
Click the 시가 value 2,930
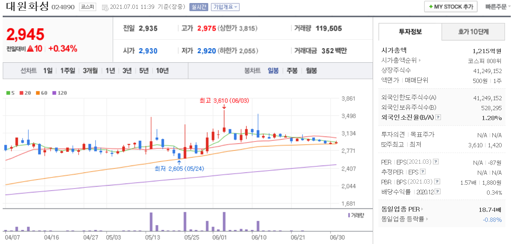148,51
